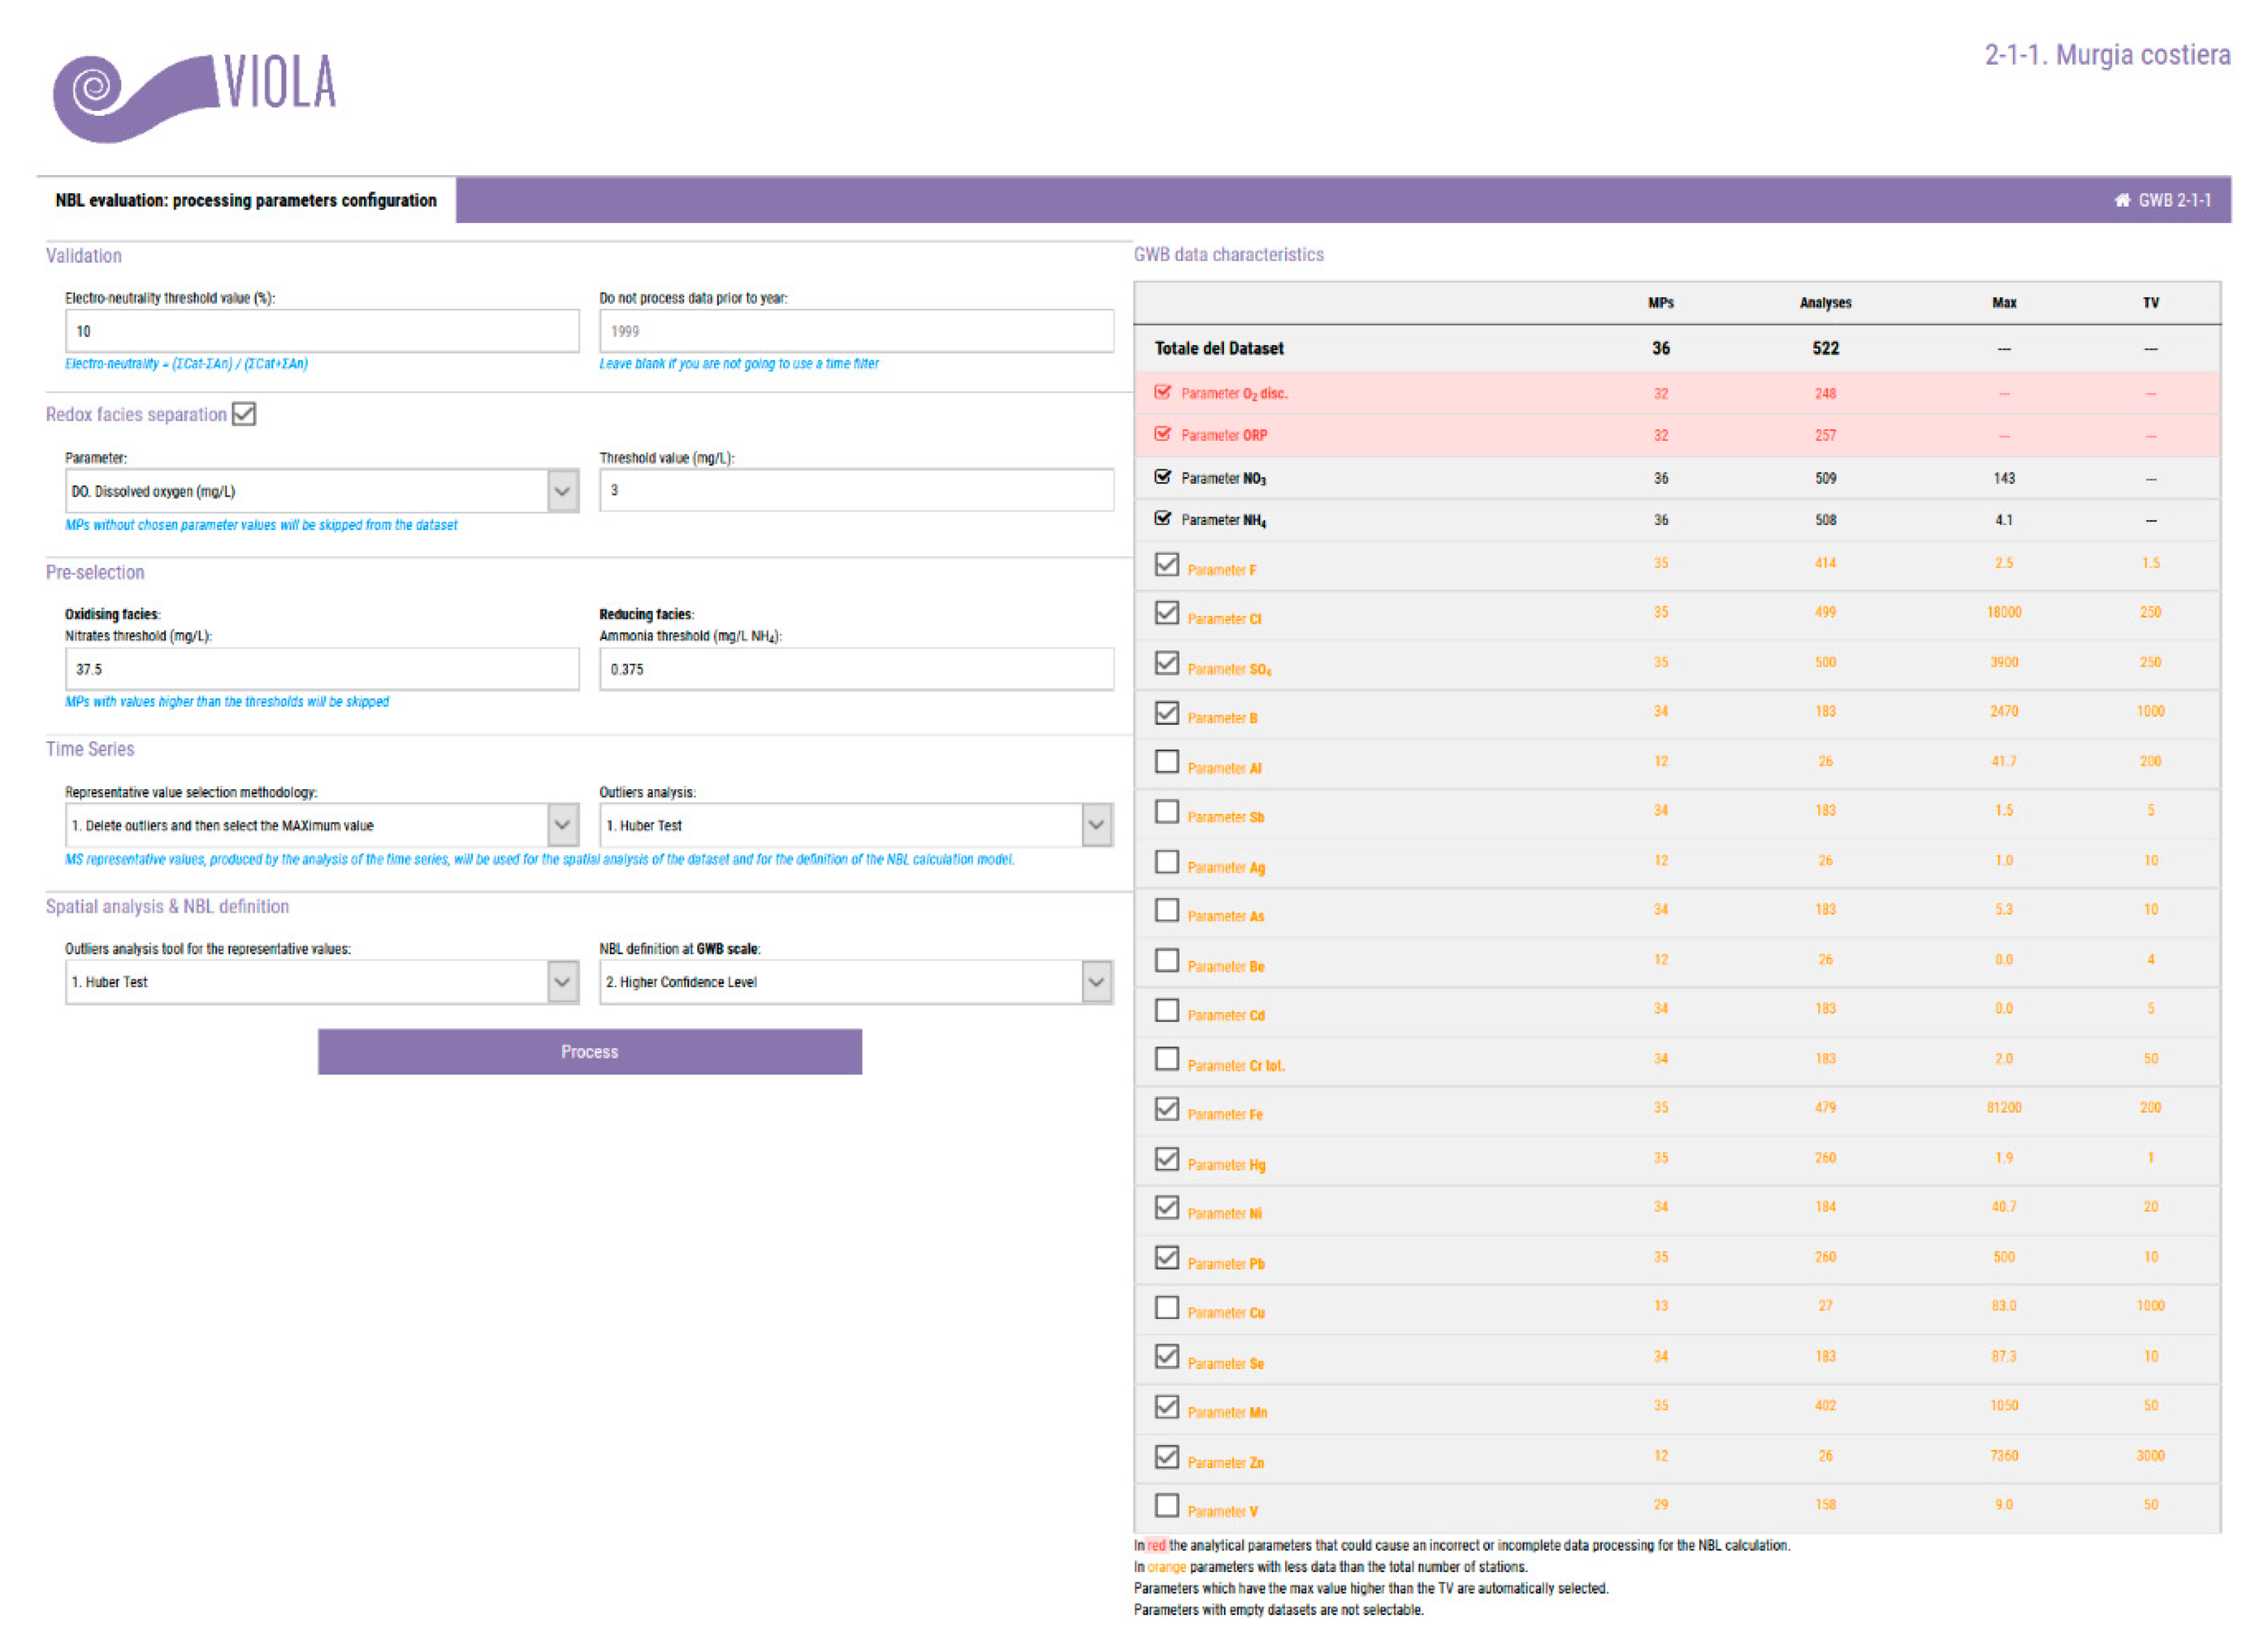Uncheck the Parameter Fe checkbox
The width and height of the screenshot is (2268, 1646).
coord(1166,1109)
